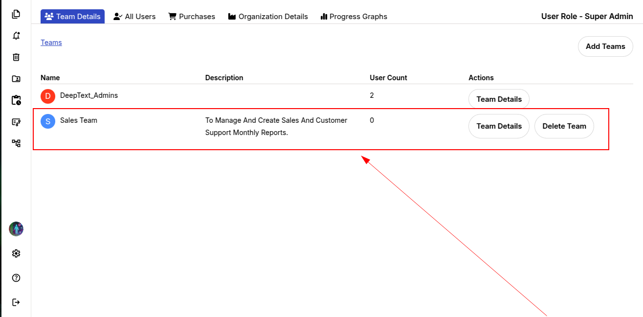This screenshot has height=317, width=643.
Task: Delete the Sales Team
Action: [x=564, y=126]
